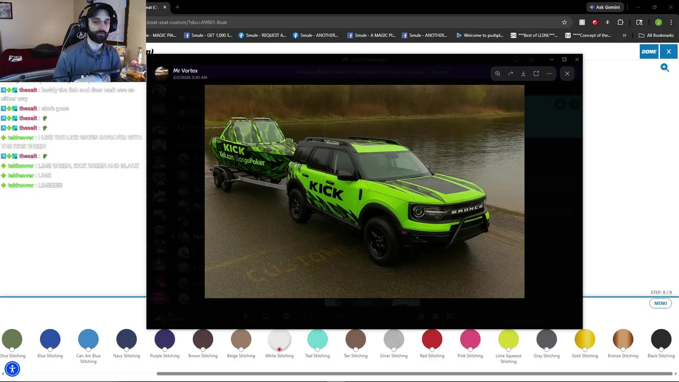Pick the Navy Stitching swatch

126,339
